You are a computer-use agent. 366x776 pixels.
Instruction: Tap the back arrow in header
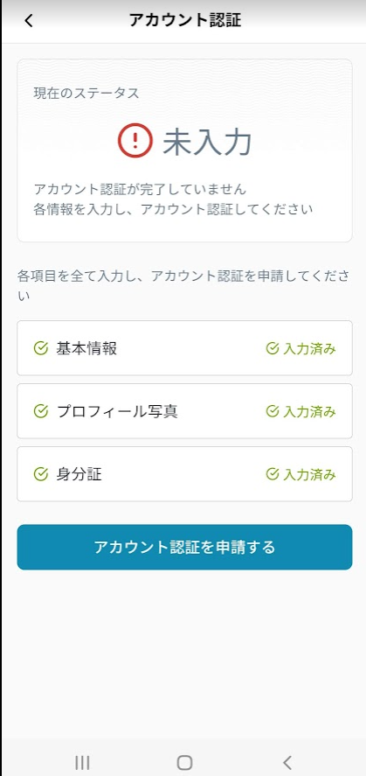point(29,21)
